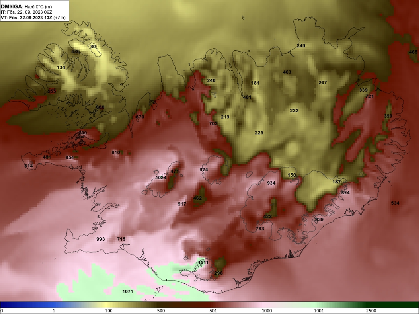Click the legend label 1001
This screenshot has height=314, width=419.
point(319,311)
